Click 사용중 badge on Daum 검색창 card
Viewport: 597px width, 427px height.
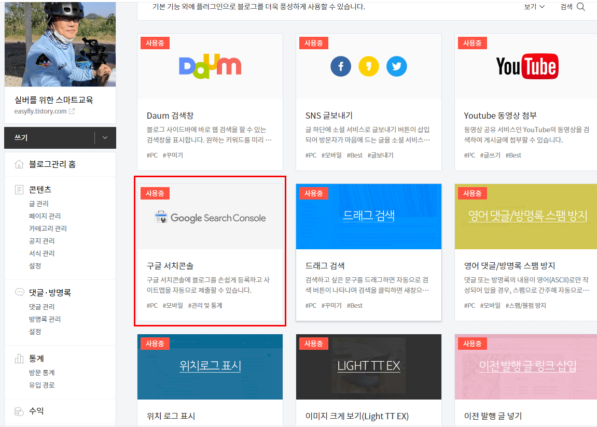tap(155, 43)
